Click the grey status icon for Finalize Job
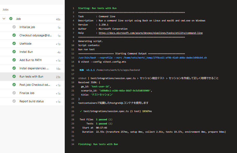Screen dimensions: 237x153 coord(14,93)
